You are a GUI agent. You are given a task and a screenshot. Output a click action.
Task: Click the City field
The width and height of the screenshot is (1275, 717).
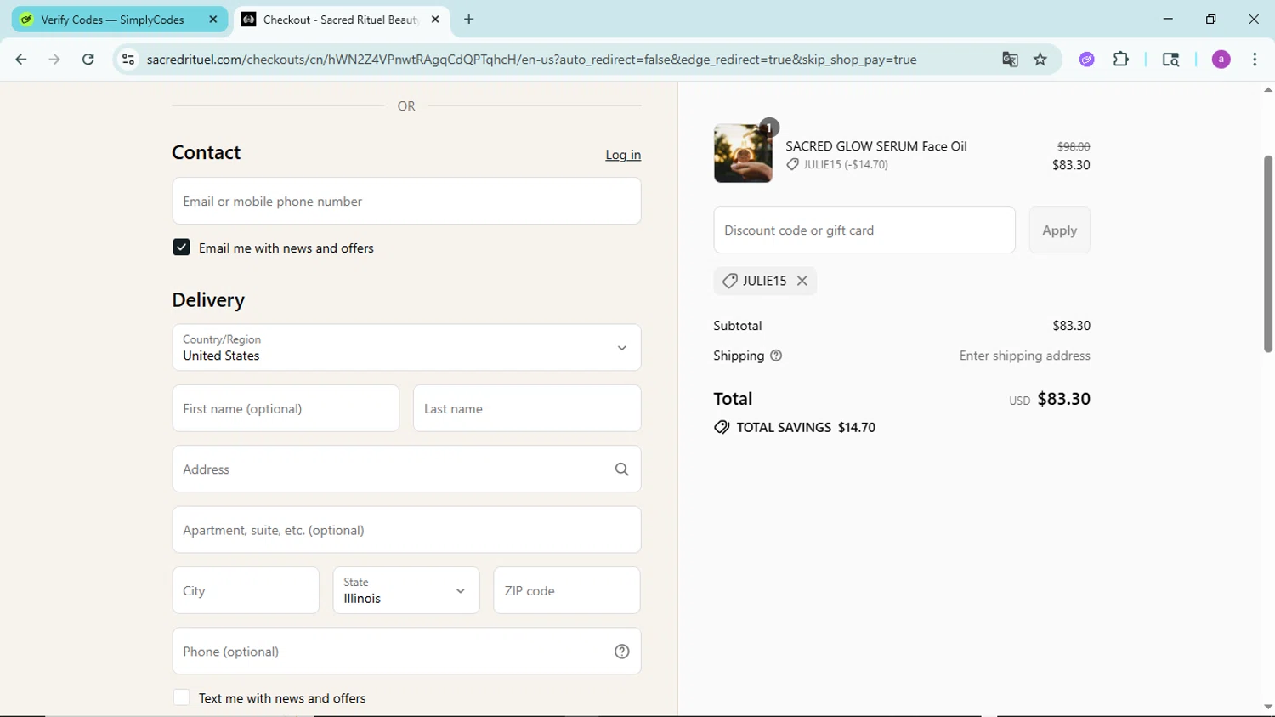pyautogui.click(x=246, y=590)
